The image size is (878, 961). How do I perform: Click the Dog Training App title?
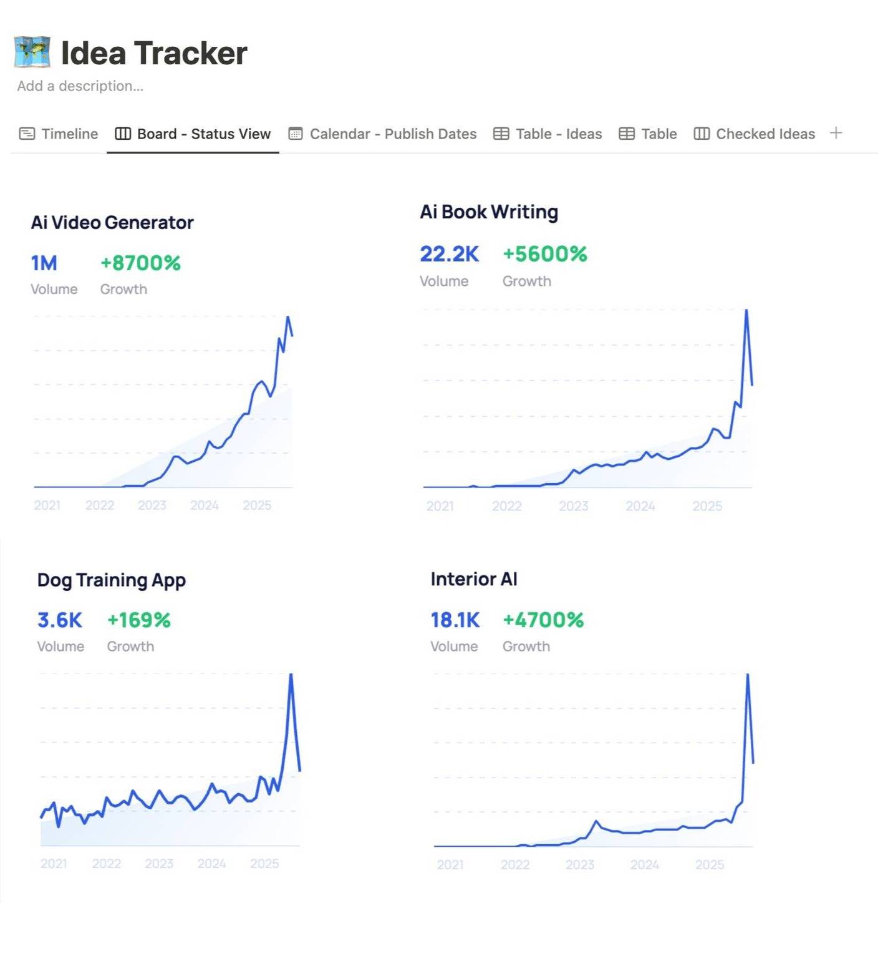[x=112, y=580]
